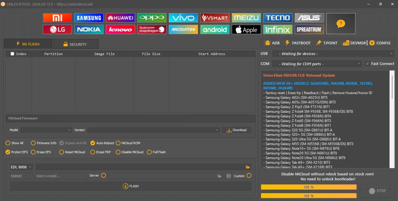Expand the USB devices dropdown
The image size is (398, 201).
click(x=333, y=54)
